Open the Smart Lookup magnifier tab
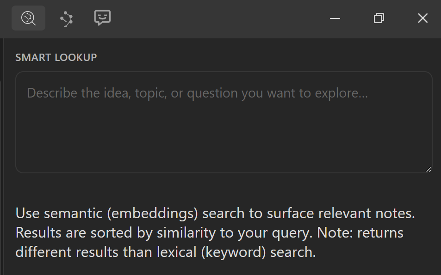This screenshot has width=441, height=275. (28, 18)
